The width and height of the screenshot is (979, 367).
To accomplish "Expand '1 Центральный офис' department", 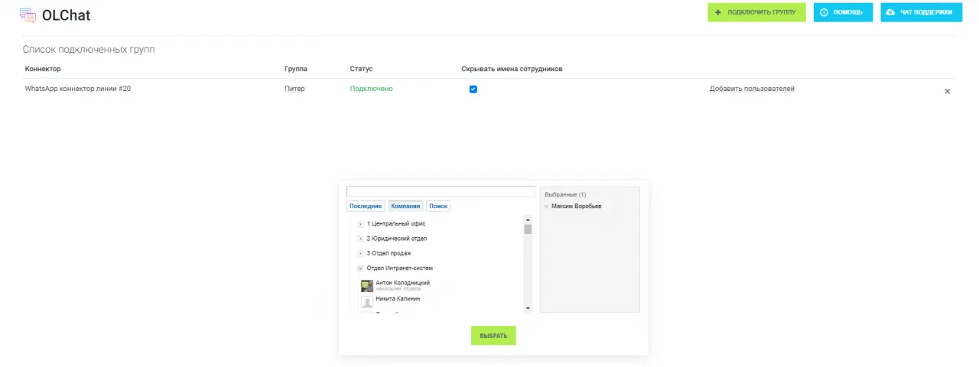I will point(360,224).
